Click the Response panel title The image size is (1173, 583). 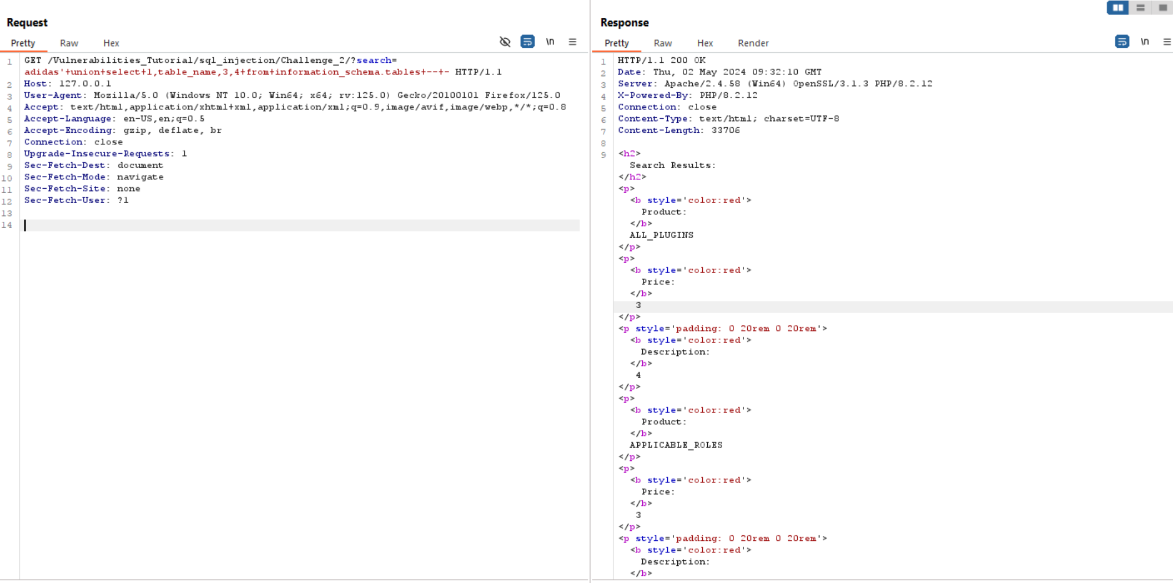click(x=625, y=23)
